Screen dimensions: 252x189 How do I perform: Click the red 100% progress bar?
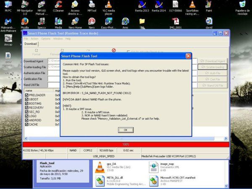(126, 144)
